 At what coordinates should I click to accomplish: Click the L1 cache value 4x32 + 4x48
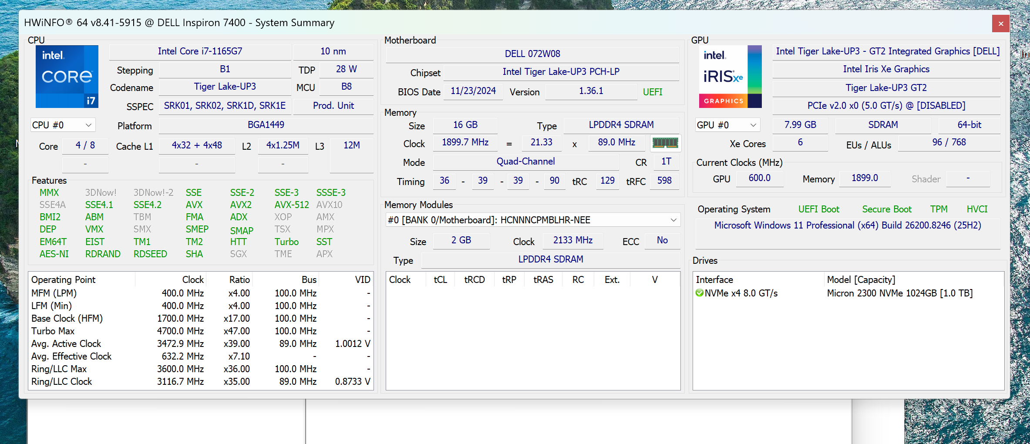(x=197, y=145)
